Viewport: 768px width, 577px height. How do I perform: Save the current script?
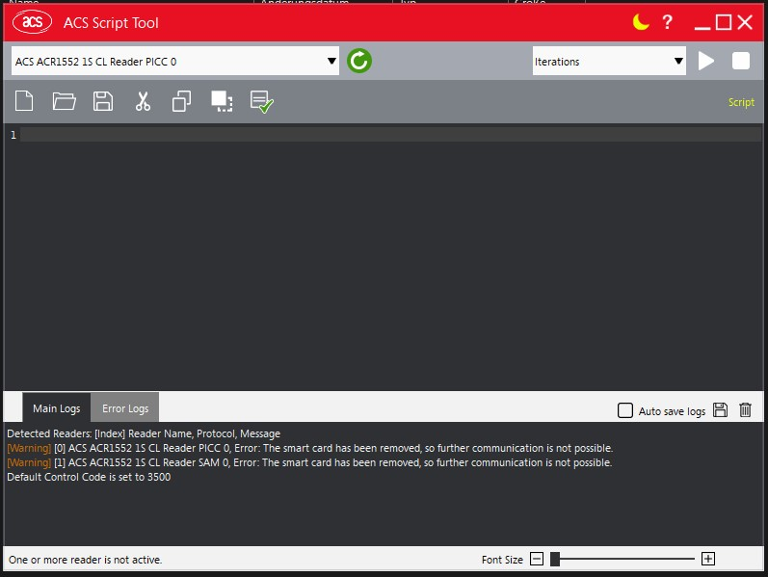click(x=103, y=101)
